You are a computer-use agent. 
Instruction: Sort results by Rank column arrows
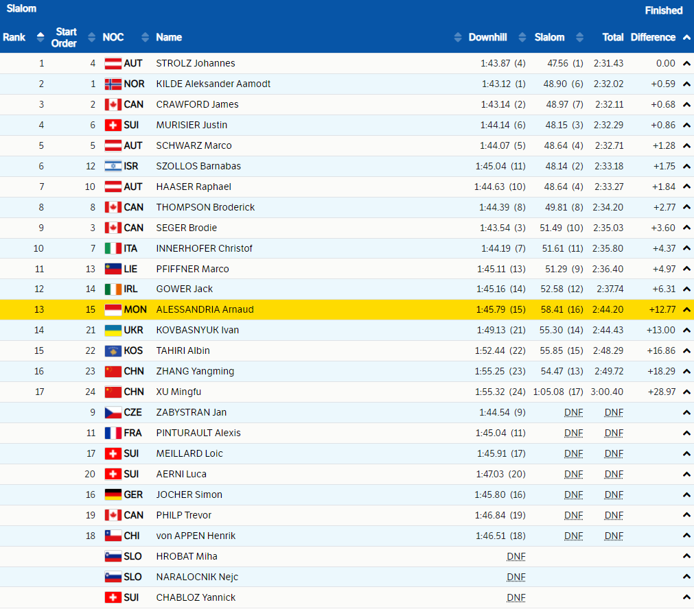[x=41, y=37]
